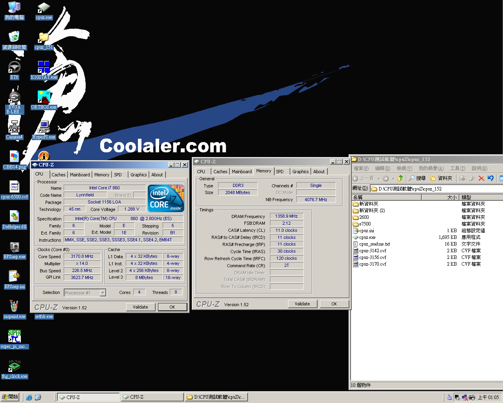Click the Explorer Back arrow button

364,178
